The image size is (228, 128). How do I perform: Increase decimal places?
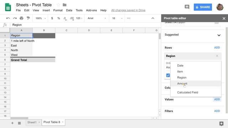72,18
